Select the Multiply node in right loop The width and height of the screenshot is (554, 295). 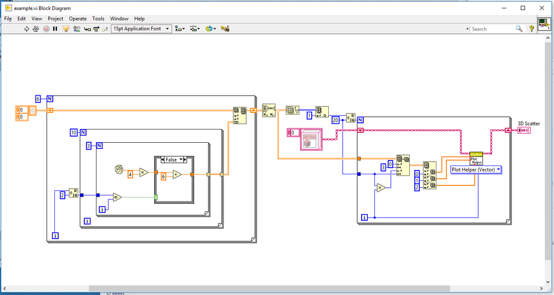pyautogui.click(x=381, y=188)
